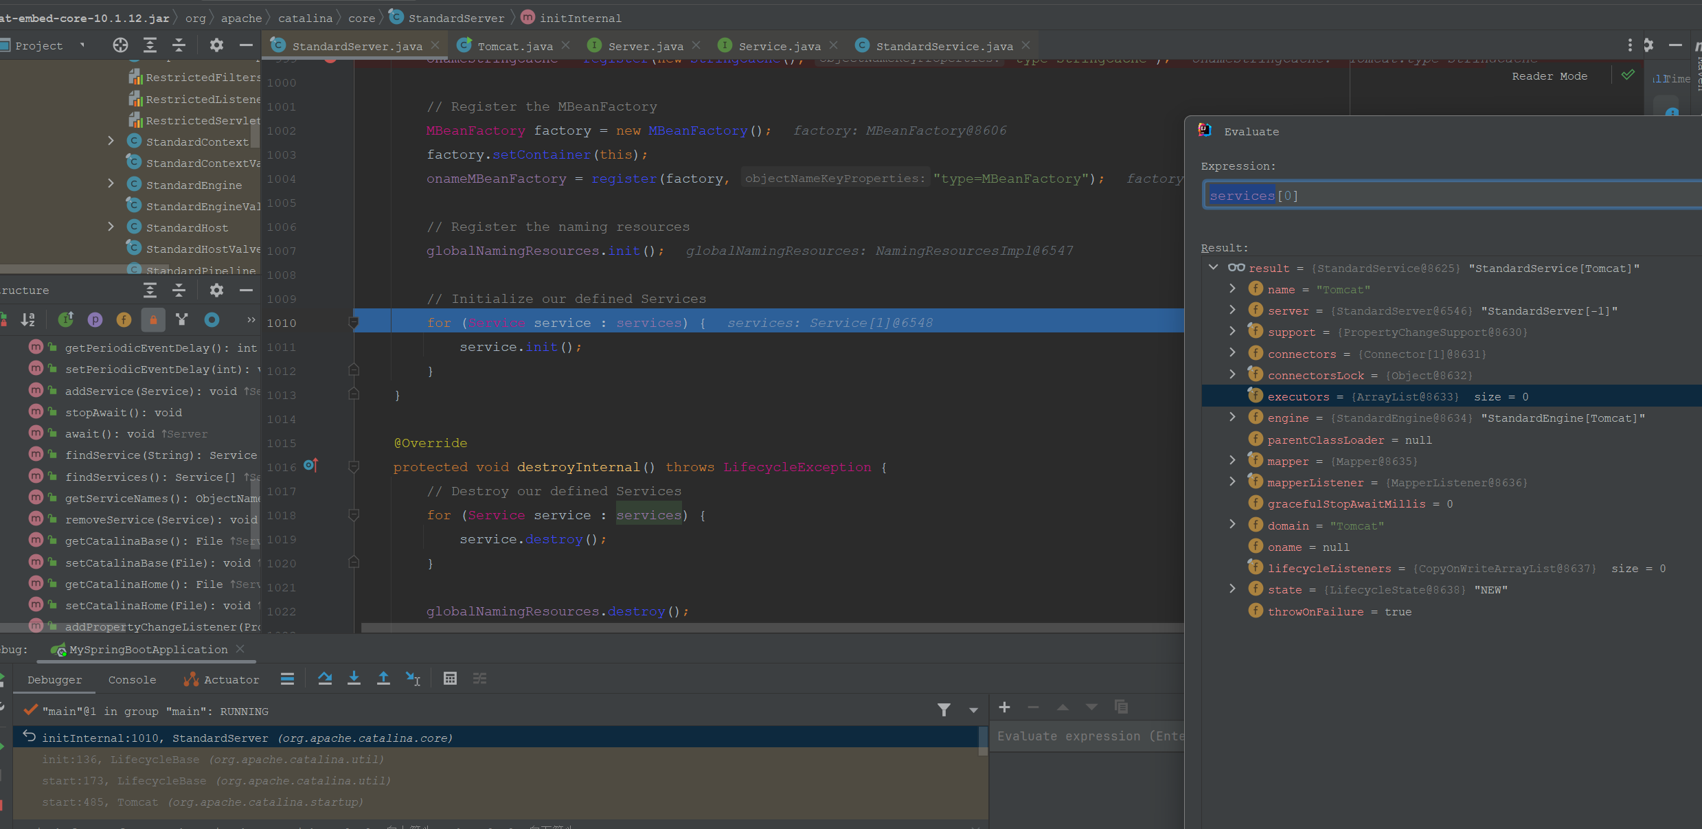The image size is (1702, 829).
Task: Click Reader Mode in editor
Action: click(1549, 76)
